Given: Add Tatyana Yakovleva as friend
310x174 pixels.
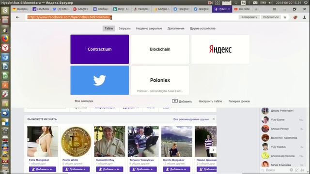Looking at the screenshot, I should 143,169.
